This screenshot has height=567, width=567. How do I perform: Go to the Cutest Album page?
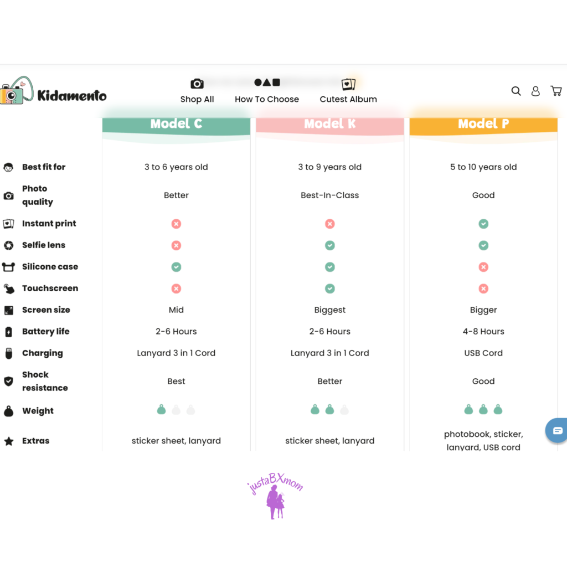pyautogui.click(x=348, y=91)
